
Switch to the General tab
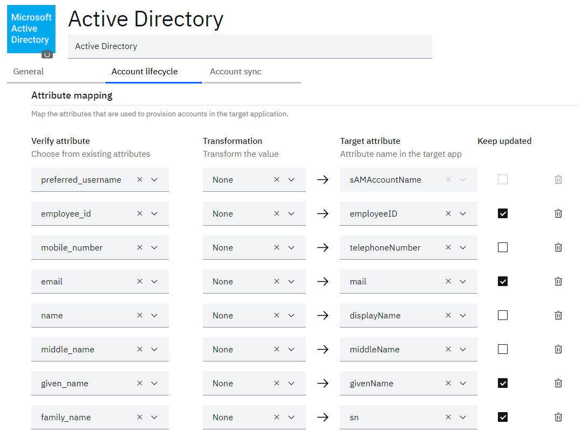(x=29, y=72)
